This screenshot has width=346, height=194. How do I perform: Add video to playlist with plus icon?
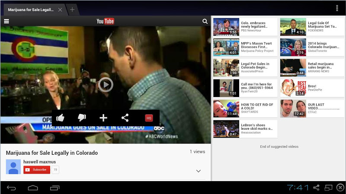(103, 118)
